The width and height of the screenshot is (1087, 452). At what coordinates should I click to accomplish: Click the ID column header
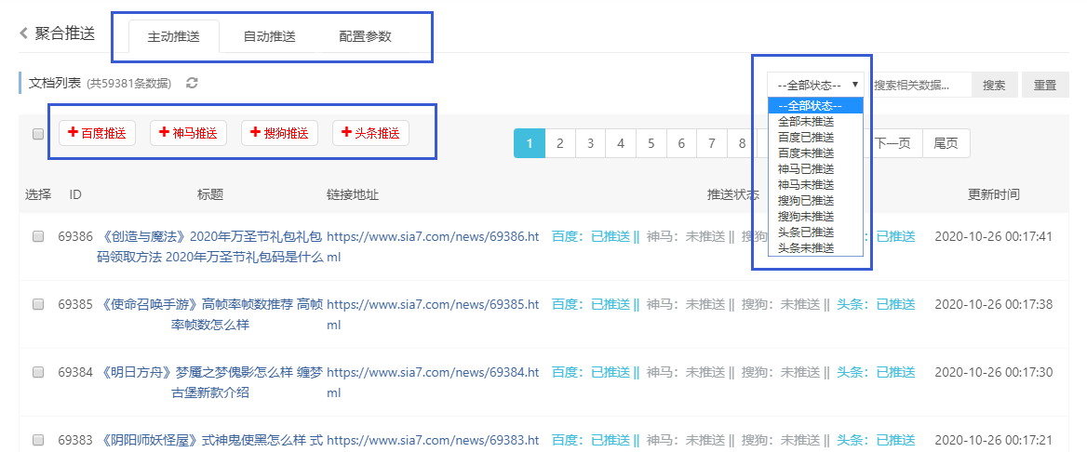point(75,194)
